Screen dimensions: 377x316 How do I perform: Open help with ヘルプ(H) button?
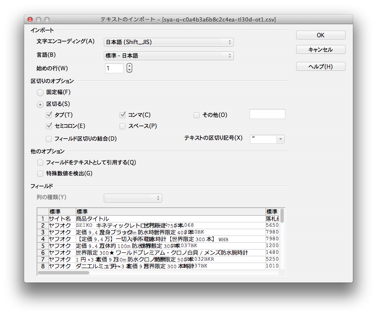point(321,67)
